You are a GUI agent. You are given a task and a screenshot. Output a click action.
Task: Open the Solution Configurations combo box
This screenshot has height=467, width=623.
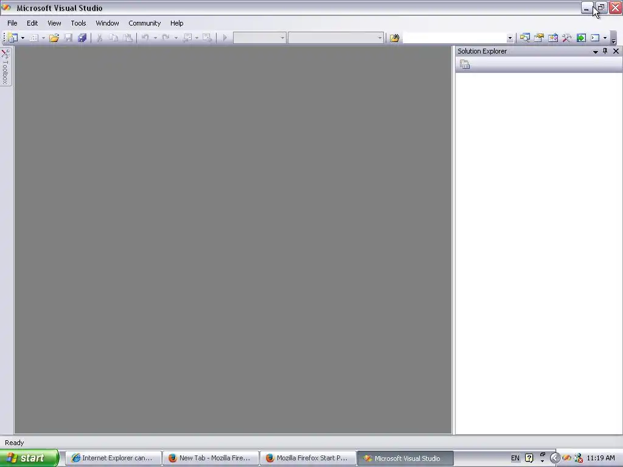click(259, 38)
